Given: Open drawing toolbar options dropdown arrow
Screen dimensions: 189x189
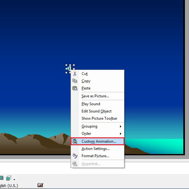Looking at the screenshot, I should coord(14,180).
